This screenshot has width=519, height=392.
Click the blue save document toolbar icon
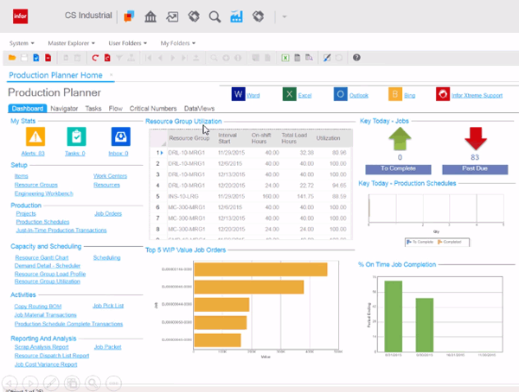click(36, 58)
